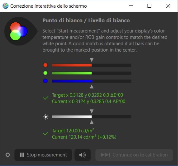Click the brightness sun icon
This screenshot has width=178, height=166.
click(x=46, y=117)
